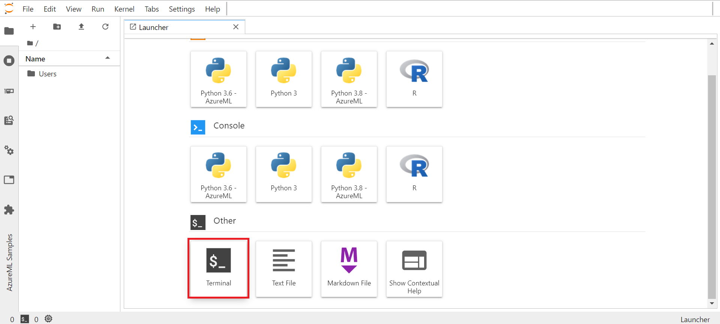Viewport: 720px width, 324px height.
Task: Click the root folder breadcrumb icon
Action: pyautogui.click(x=30, y=43)
